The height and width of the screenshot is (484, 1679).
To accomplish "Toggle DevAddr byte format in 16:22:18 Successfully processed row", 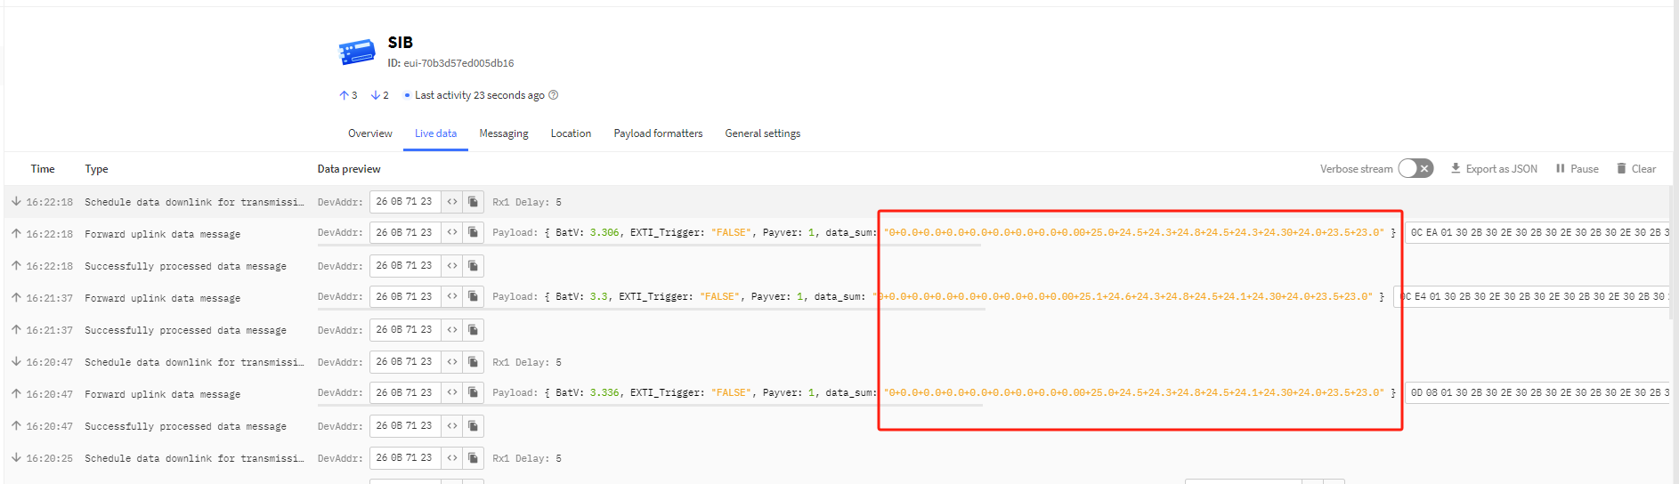I will (x=452, y=265).
